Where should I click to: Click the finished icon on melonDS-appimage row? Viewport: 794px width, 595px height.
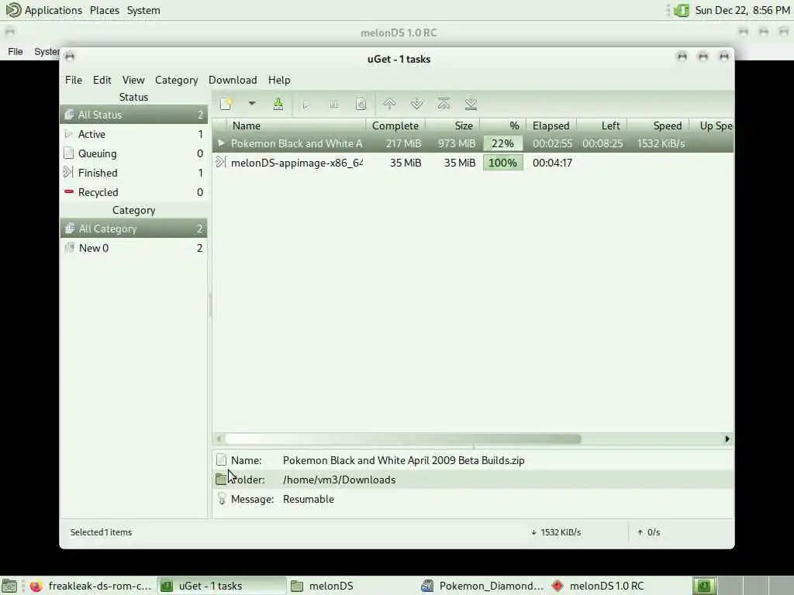(220, 163)
